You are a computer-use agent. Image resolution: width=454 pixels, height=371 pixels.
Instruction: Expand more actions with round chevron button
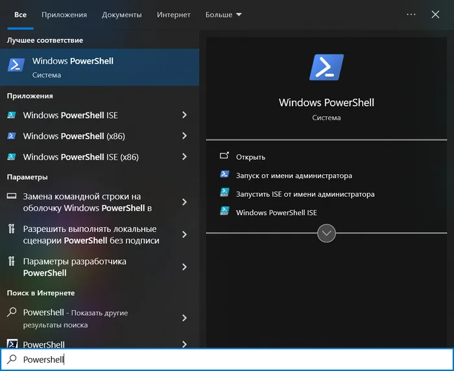(326, 233)
